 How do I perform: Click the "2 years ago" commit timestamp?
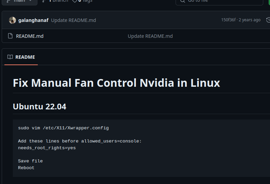click(x=249, y=20)
